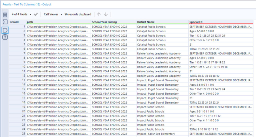256x137 pixels.
Task: Click Impact | Salish Sea Elementary cell
Action: pos(162,134)
